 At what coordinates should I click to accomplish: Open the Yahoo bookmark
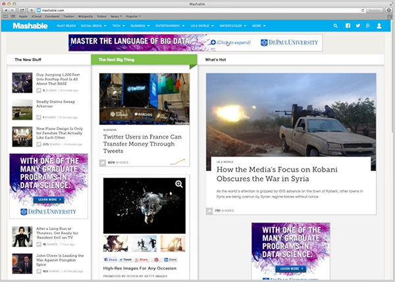[101, 16]
